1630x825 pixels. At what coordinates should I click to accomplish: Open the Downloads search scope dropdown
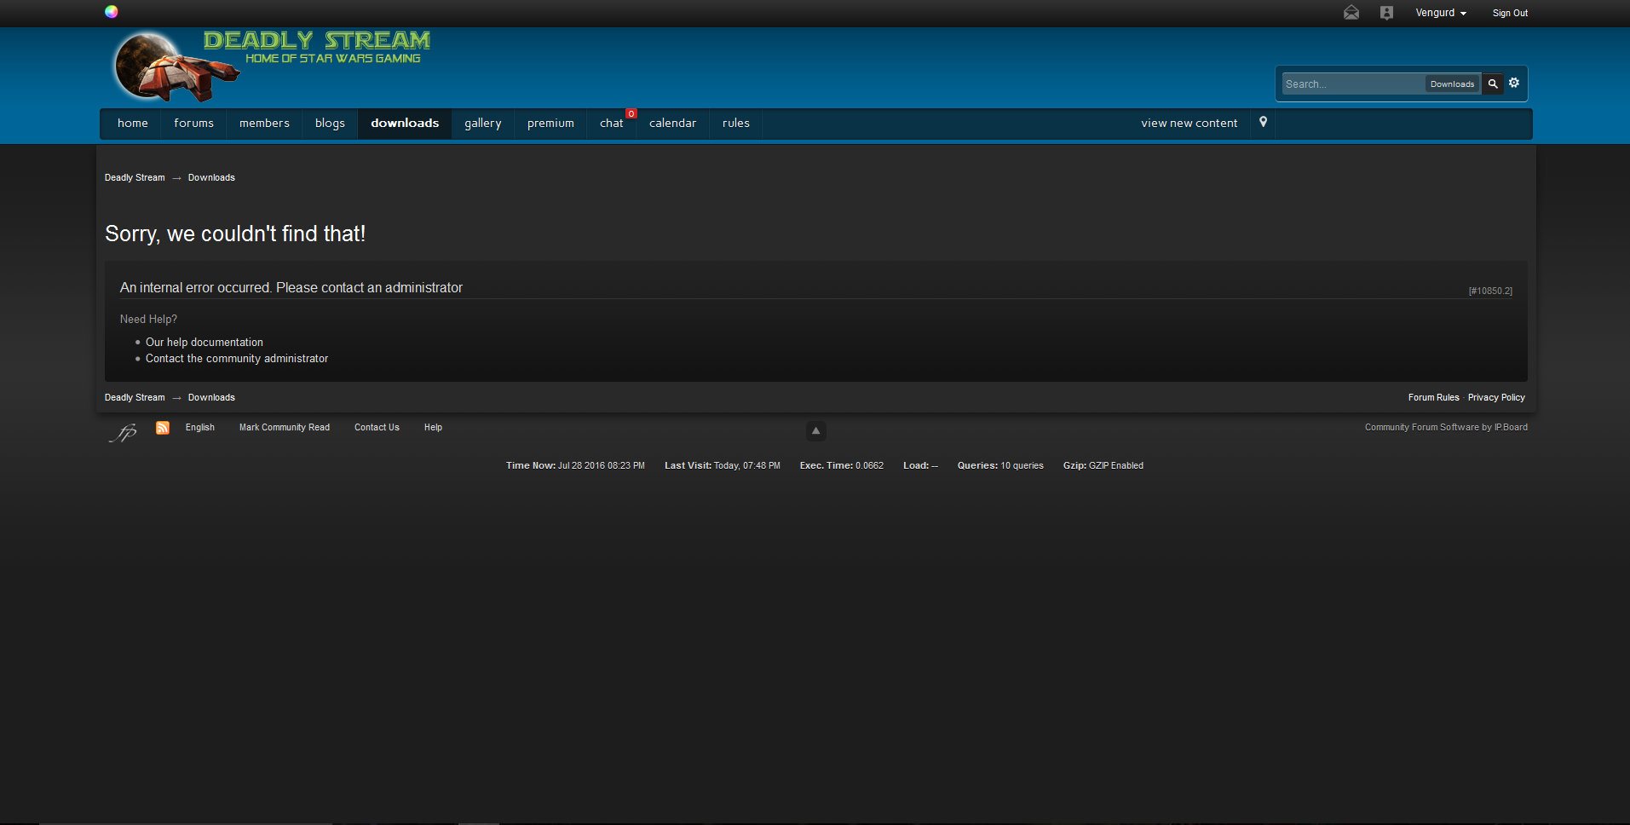(x=1452, y=84)
